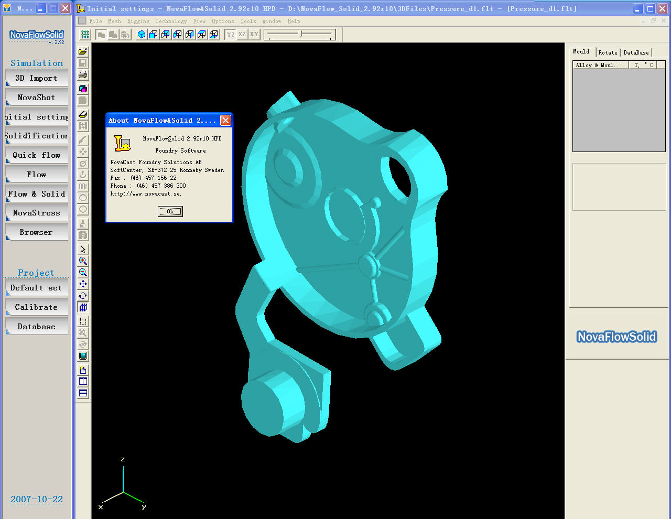Open the 3D Import module
Viewport: 671px width, 519px height.
click(x=37, y=78)
